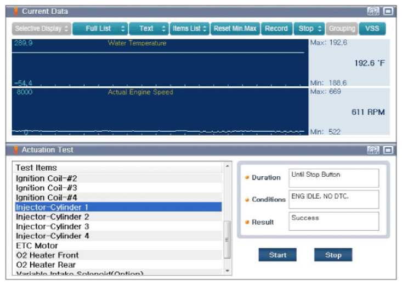Viewport: 402px width, 285px height.
Task: Open the Text display mode dropdown
Action: click(149, 29)
